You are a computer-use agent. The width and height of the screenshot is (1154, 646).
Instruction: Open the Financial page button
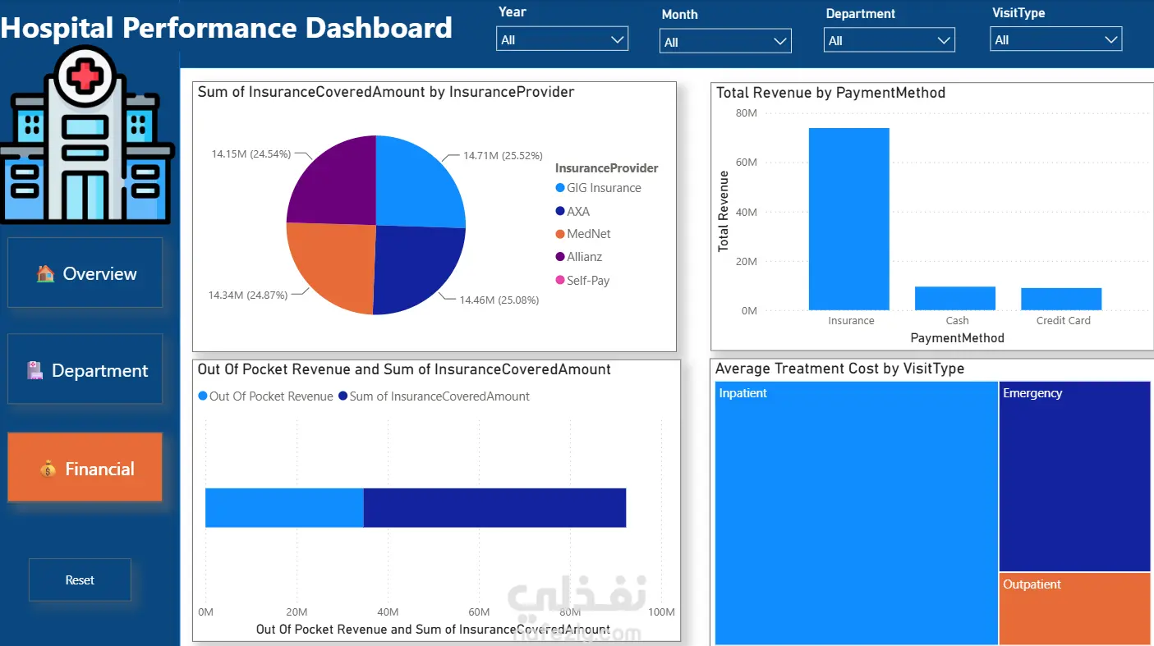click(85, 467)
